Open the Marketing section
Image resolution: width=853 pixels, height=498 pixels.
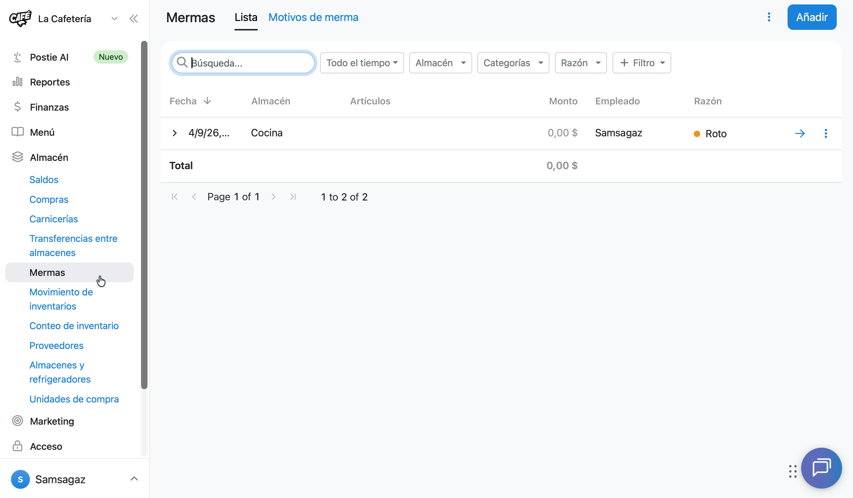click(70, 421)
